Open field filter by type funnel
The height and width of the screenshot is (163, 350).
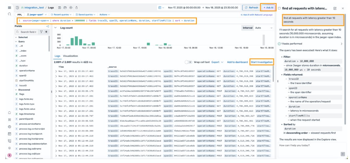(x=41, y=32)
